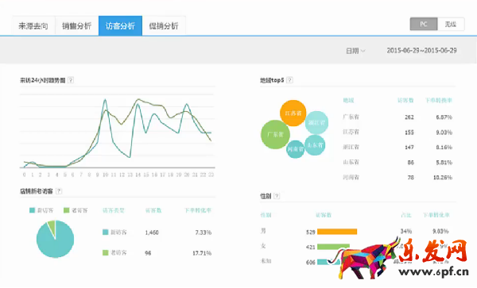Viewport: 477px width, 288px height.
Task: Switch view to PC mode
Action: [424, 25]
